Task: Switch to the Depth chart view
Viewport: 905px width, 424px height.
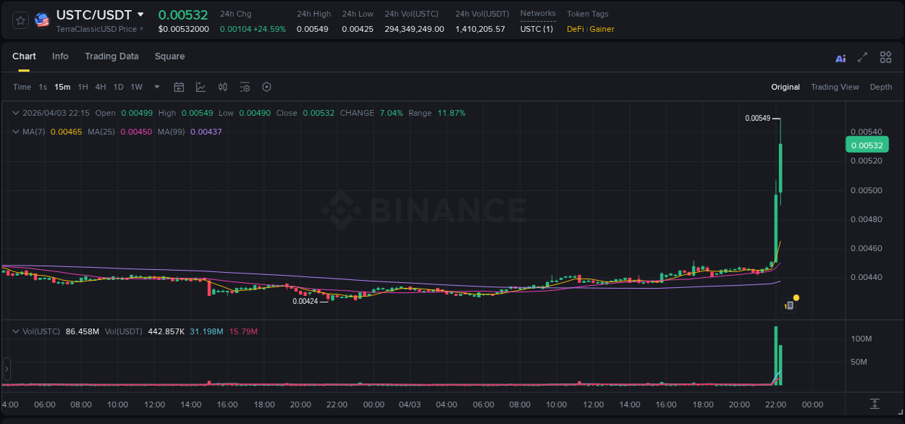Action: [881, 87]
